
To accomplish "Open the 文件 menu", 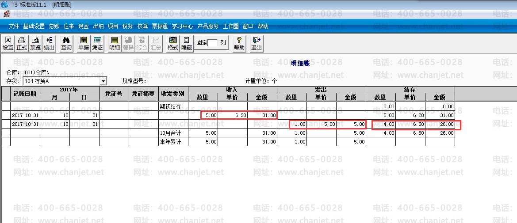I will 14,26.
